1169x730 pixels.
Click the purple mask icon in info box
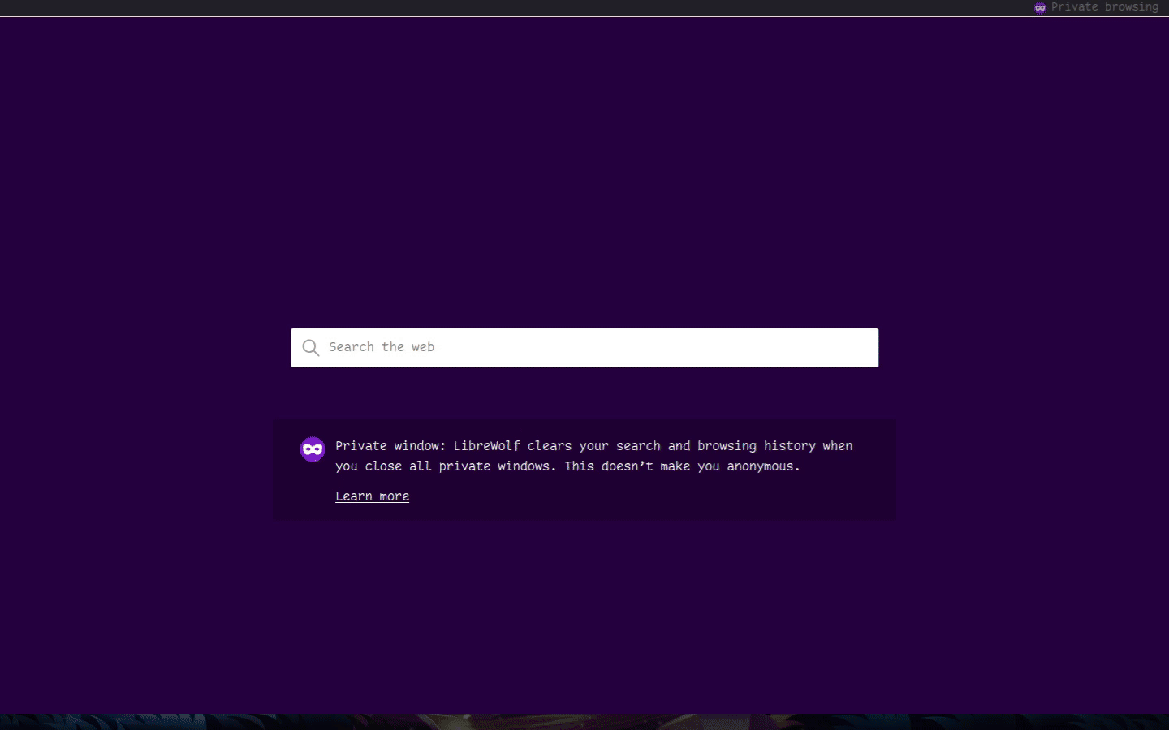(x=313, y=449)
